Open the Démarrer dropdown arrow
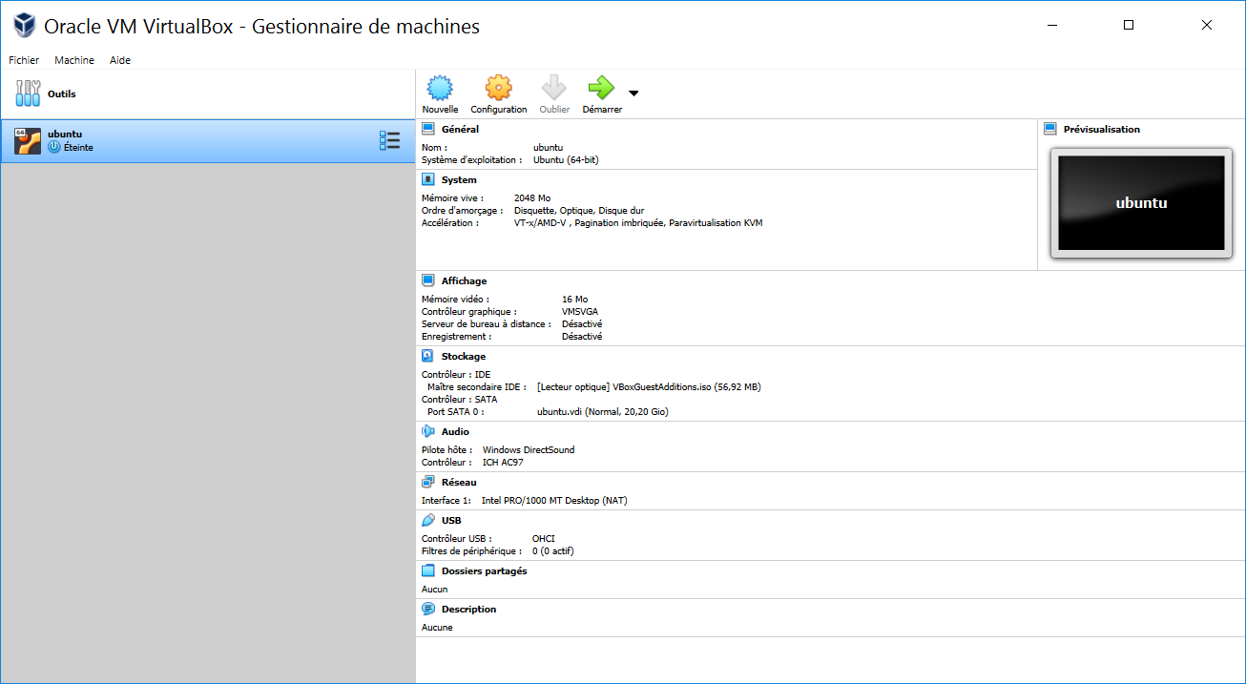Screen dimensions: 1246x684 633,93
